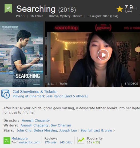Open Debra Messing's profile link
The width and height of the screenshot is (140, 148).
pyautogui.click(x=45, y=130)
